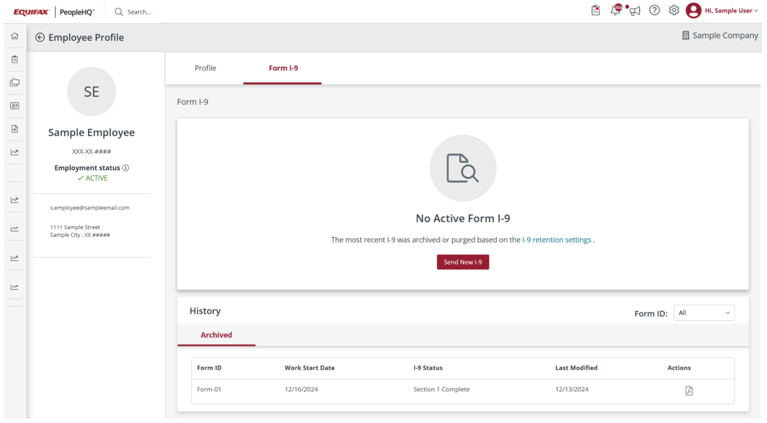Viewport: 767px width, 423px height.
Task: Click the last modified date 12/13/2024
Action: [572, 389]
